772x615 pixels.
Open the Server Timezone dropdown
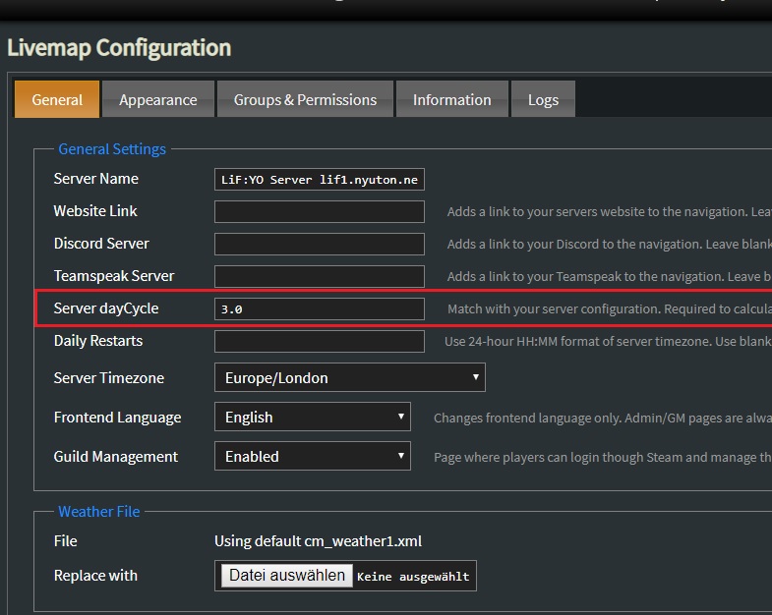(x=349, y=378)
